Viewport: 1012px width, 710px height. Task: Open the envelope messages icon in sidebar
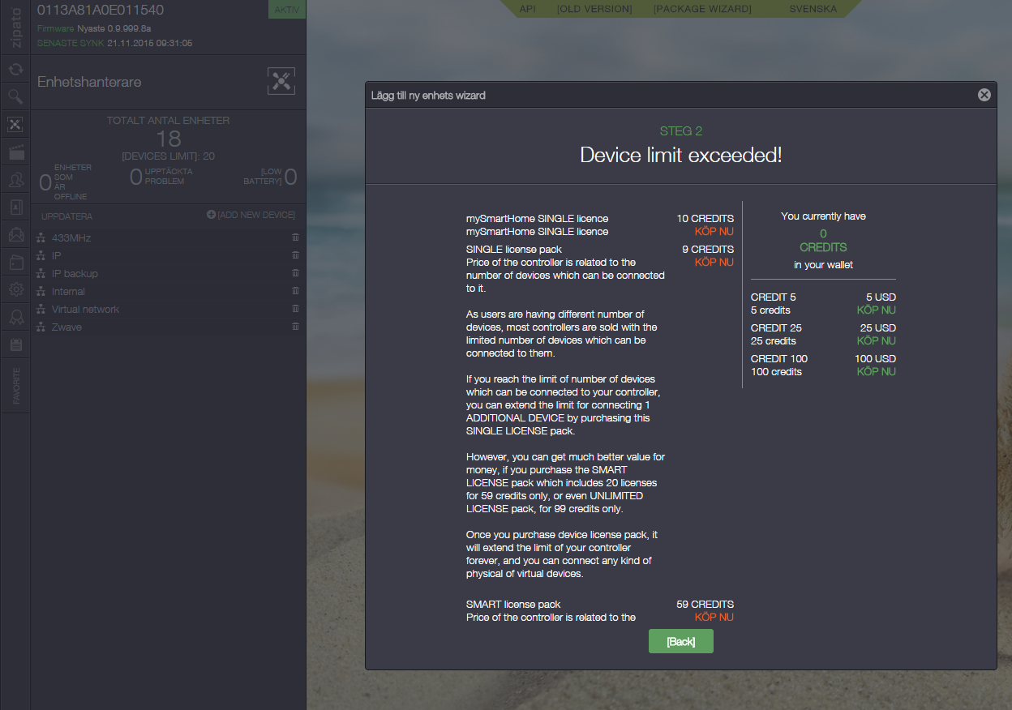point(15,235)
